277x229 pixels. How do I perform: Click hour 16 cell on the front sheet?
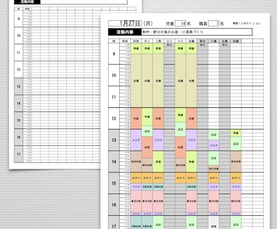[114, 205]
